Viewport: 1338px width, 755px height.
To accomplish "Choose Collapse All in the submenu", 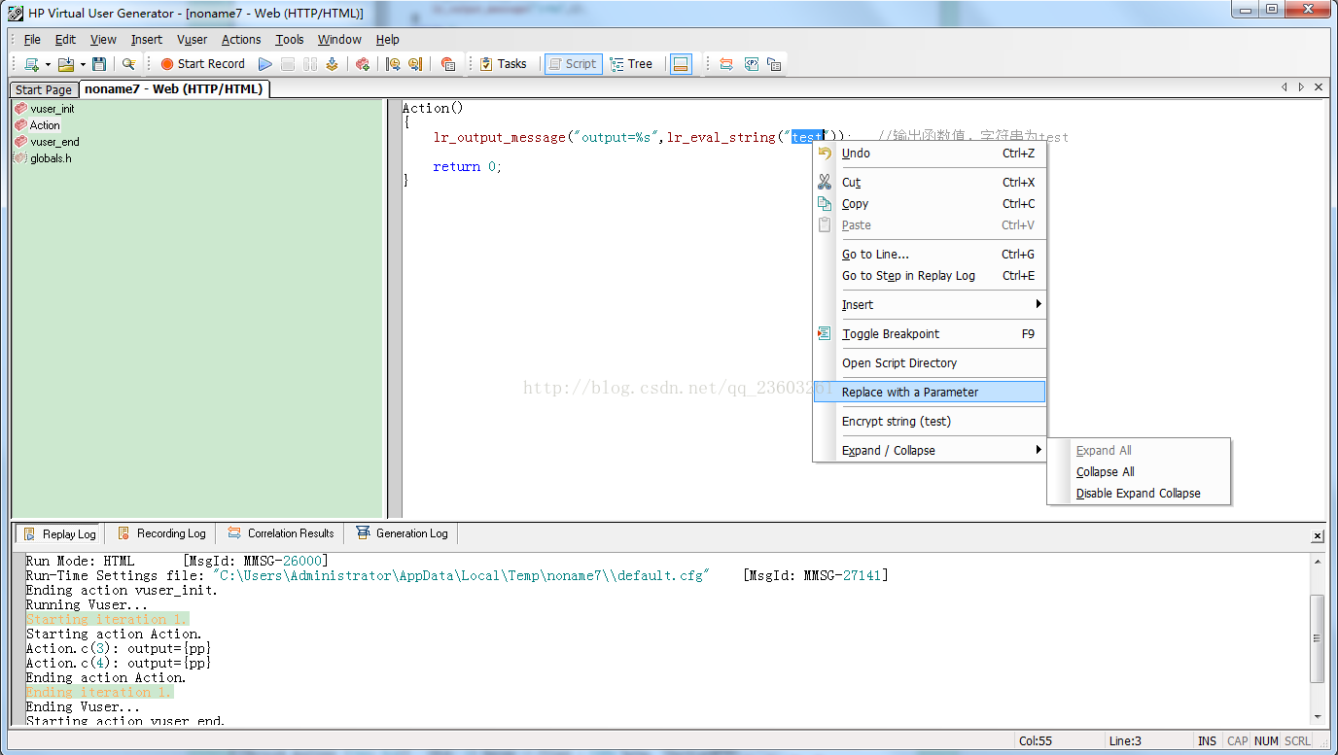I will click(x=1139, y=472).
